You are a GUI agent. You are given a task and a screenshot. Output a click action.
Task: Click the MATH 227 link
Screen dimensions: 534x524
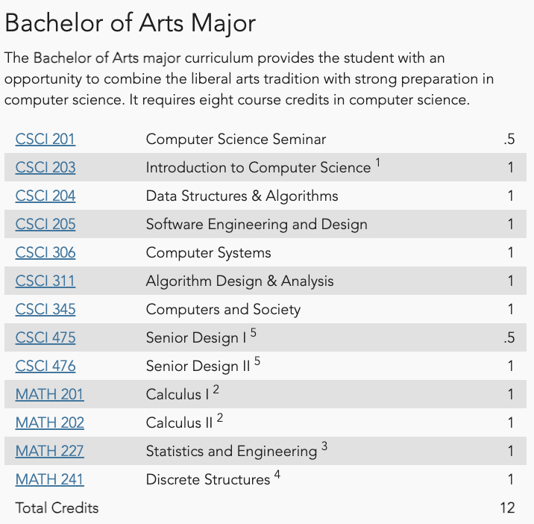(x=50, y=451)
